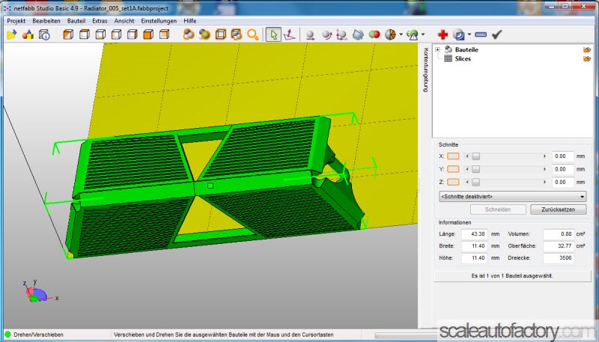
Task: Click the red cross repair icon
Action: pos(443,34)
